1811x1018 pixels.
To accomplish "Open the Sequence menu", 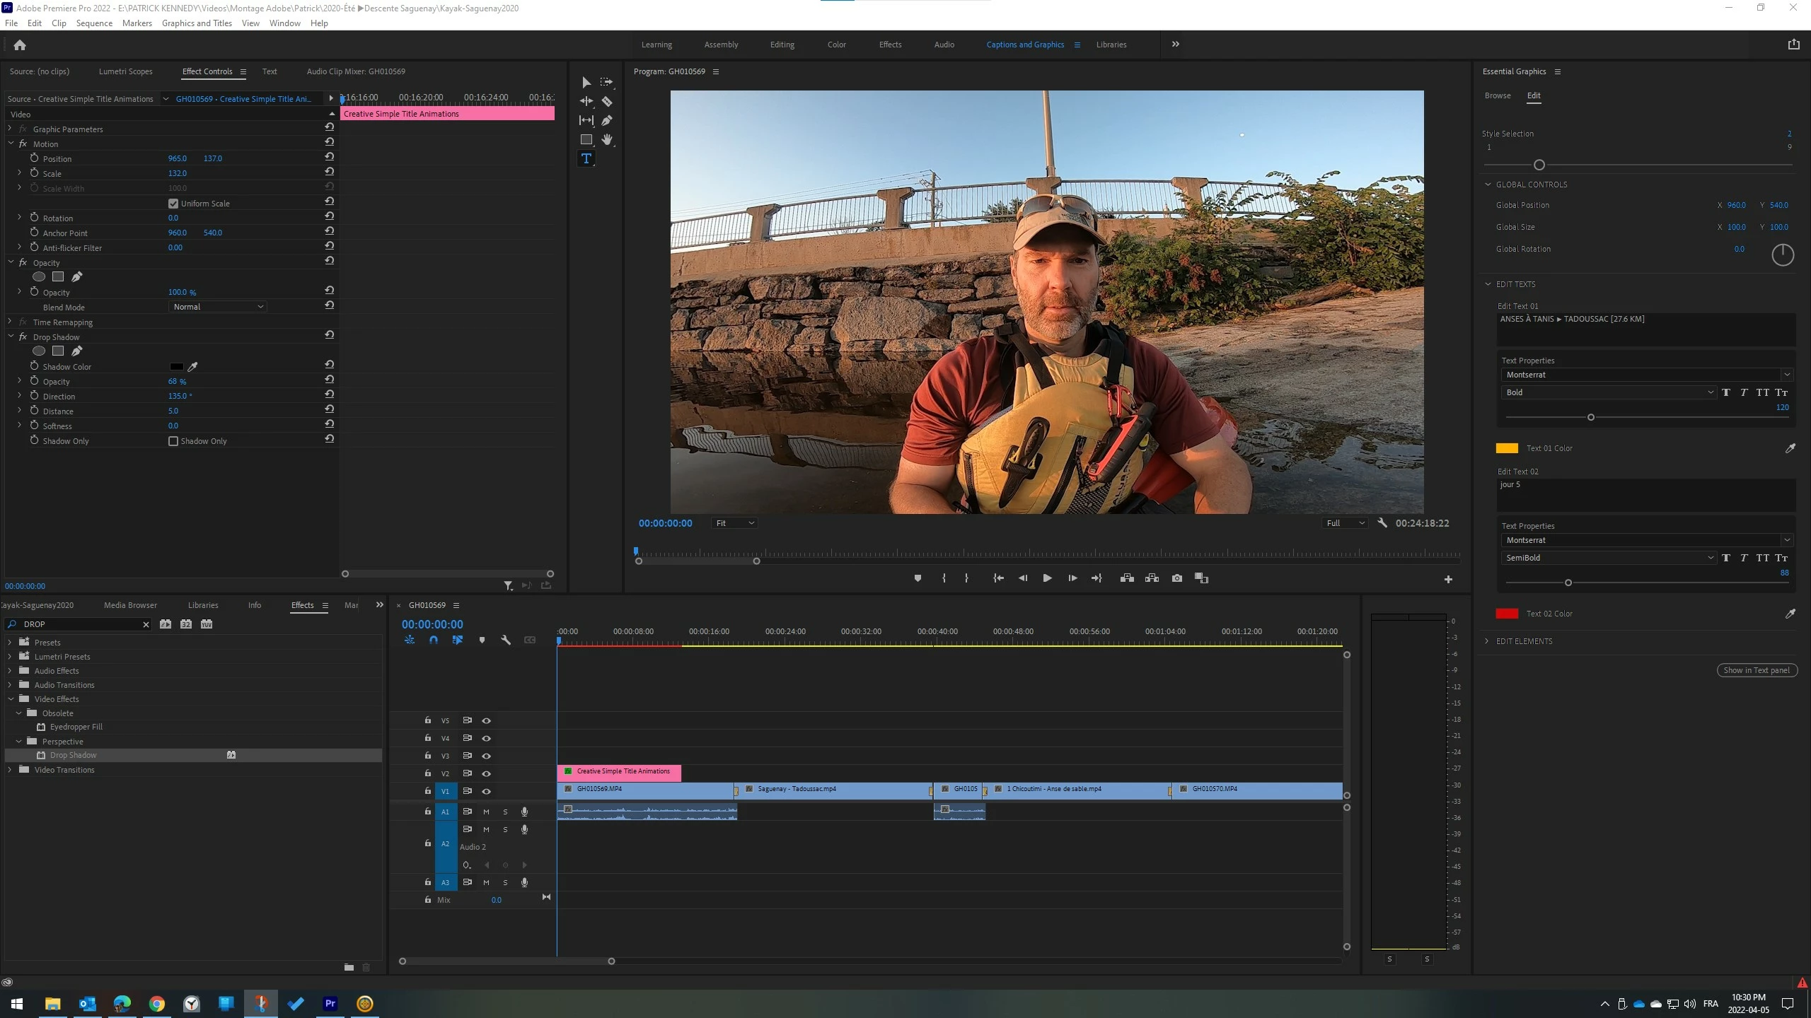I will pos(94,23).
